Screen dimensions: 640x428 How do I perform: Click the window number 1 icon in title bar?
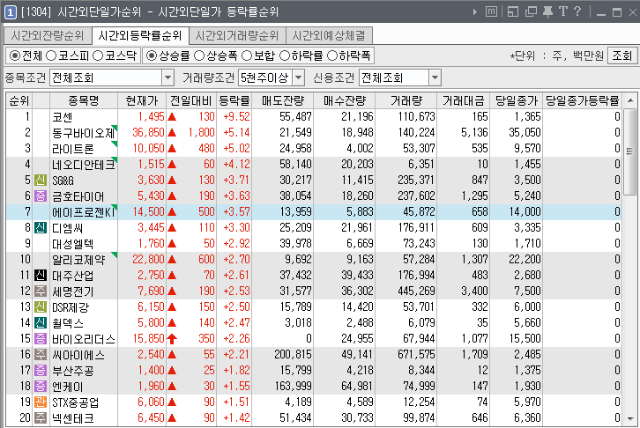11,12
